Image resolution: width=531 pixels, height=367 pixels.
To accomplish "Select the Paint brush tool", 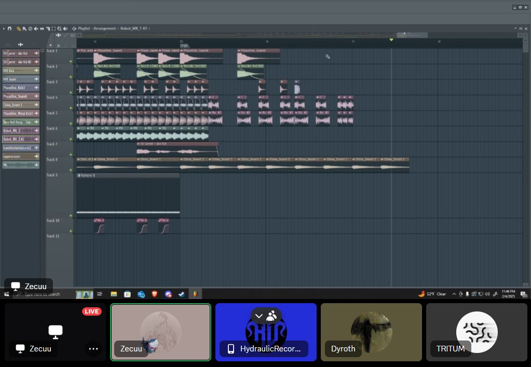I will pos(24,29).
